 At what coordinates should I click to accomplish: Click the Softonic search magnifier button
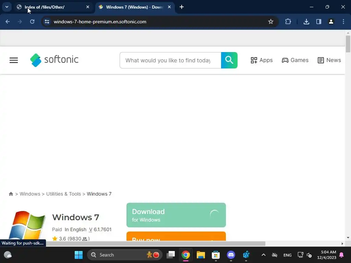coord(229,60)
